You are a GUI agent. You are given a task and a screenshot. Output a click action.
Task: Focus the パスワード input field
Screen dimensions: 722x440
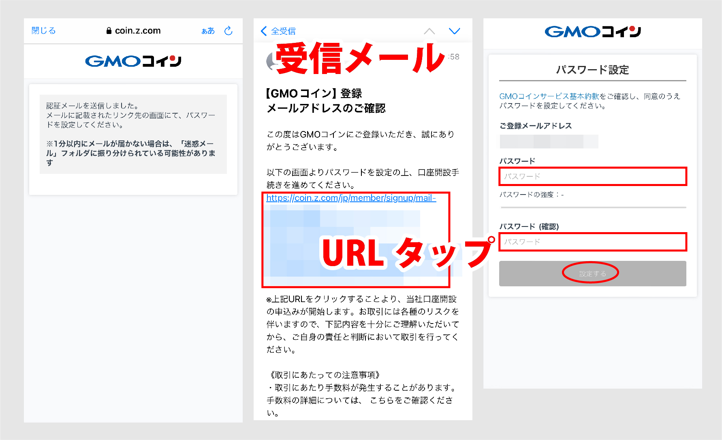(x=592, y=176)
